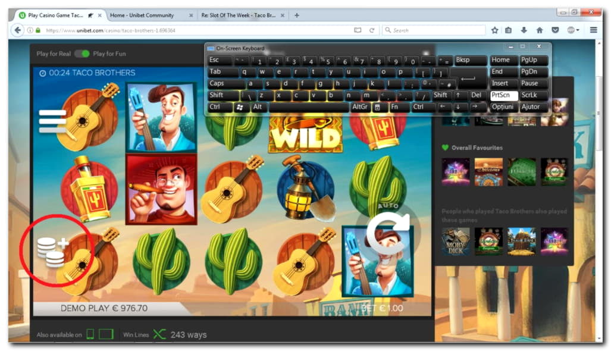Open the Firefox hamburger menu
The height and width of the screenshot is (351, 611).
click(x=594, y=30)
